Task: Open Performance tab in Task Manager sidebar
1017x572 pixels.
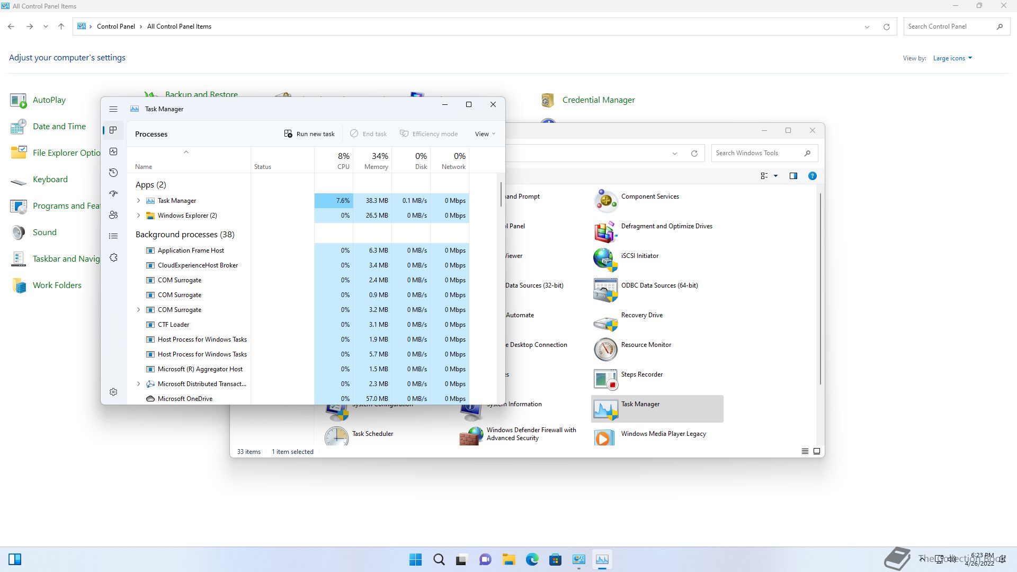Action: pyautogui.click(x=113, y=151)
